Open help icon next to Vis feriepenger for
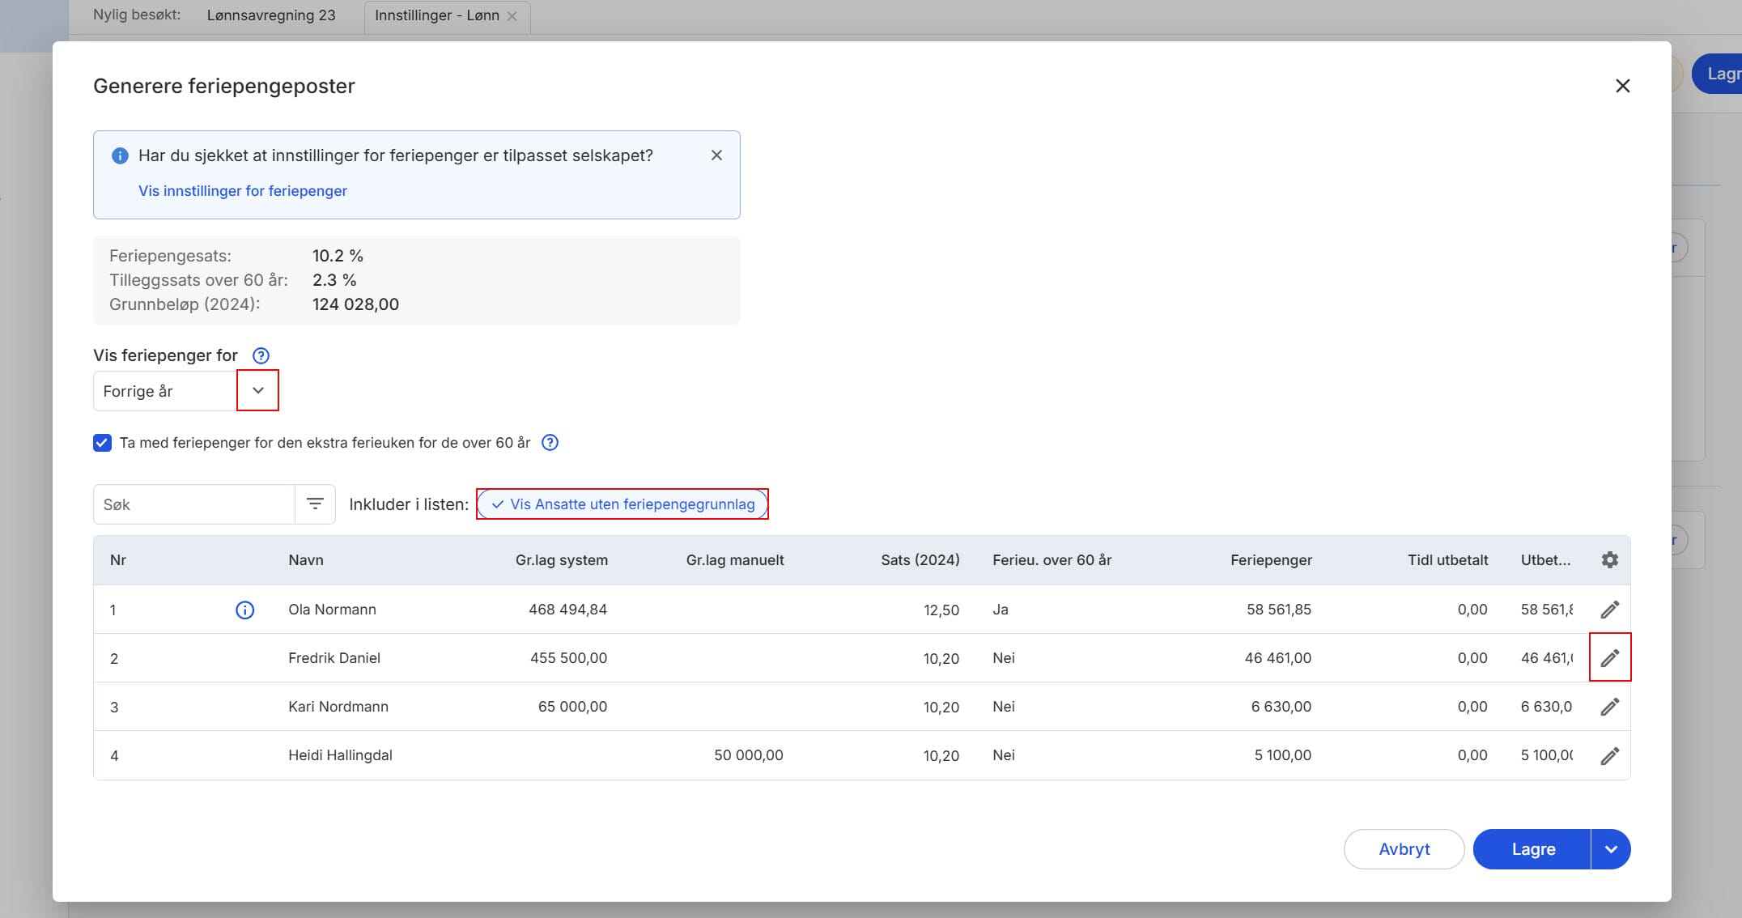Screen dimensions: 1742x918 click(x=261, y=355)
